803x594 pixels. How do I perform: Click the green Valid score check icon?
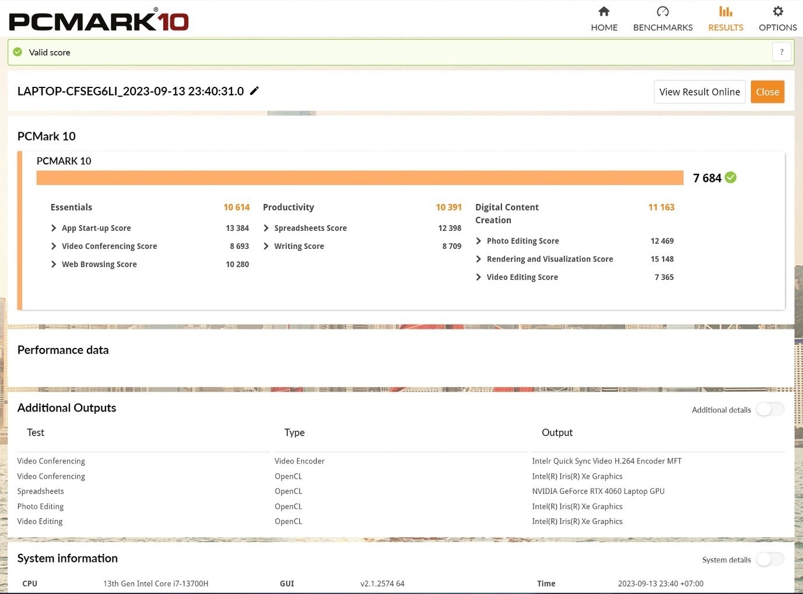point(17,52)
